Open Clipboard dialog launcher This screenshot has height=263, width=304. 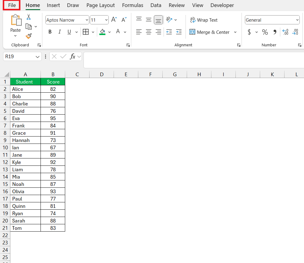tap(39, 45)
